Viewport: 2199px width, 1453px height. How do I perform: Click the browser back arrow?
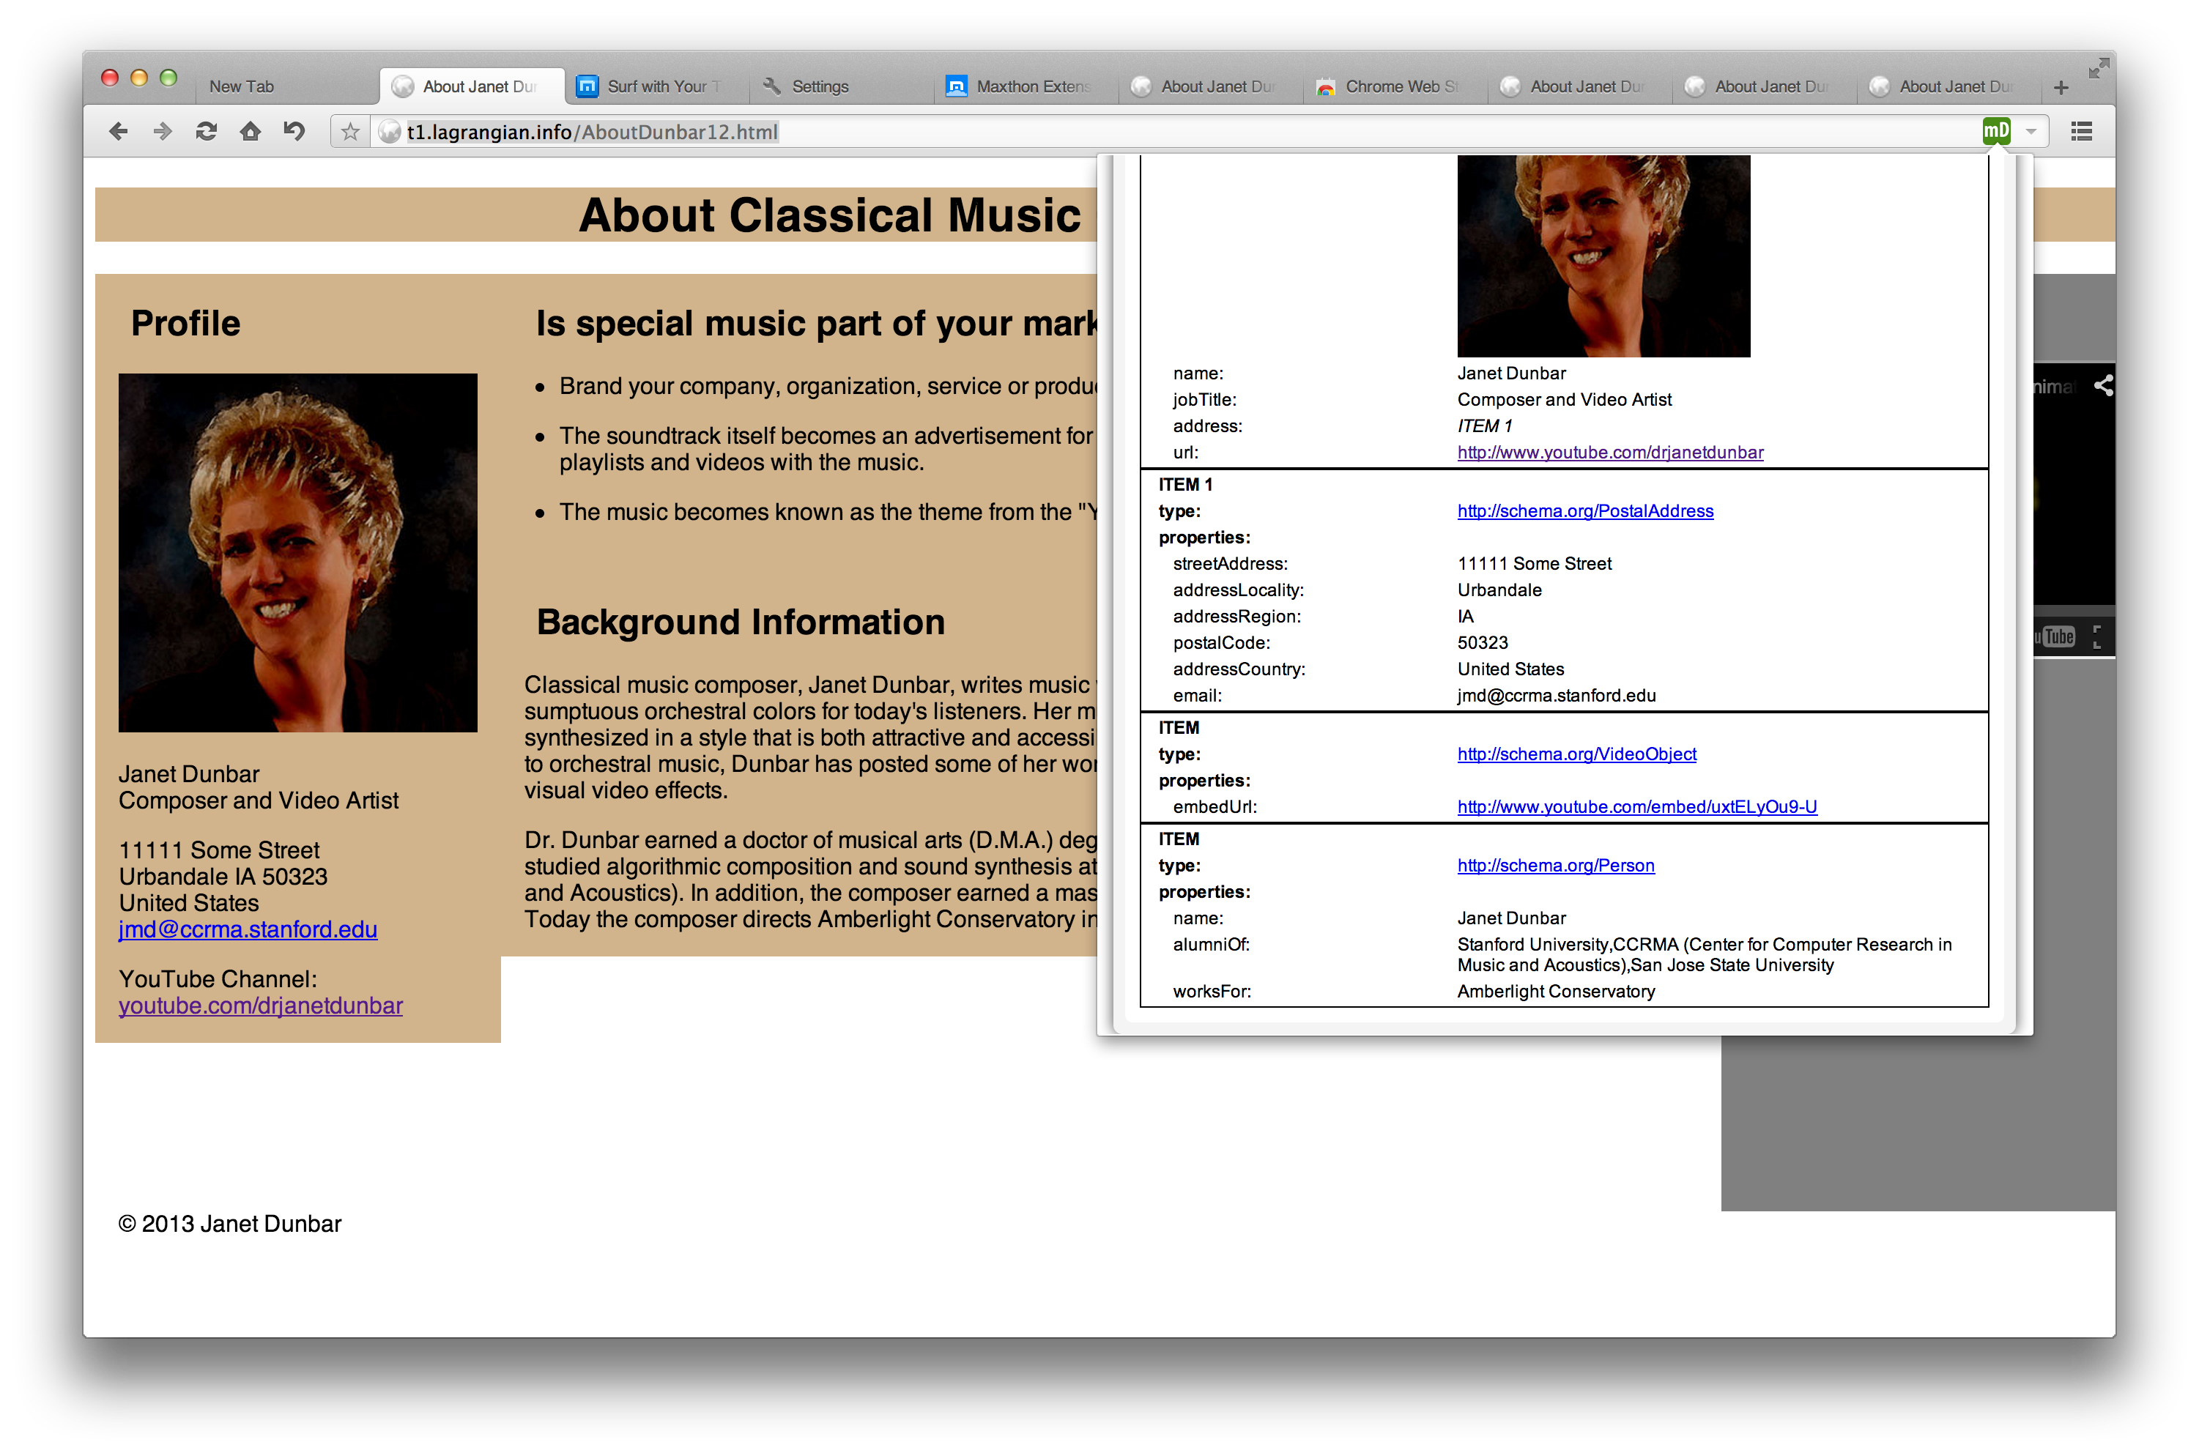(x=118, y=132)
